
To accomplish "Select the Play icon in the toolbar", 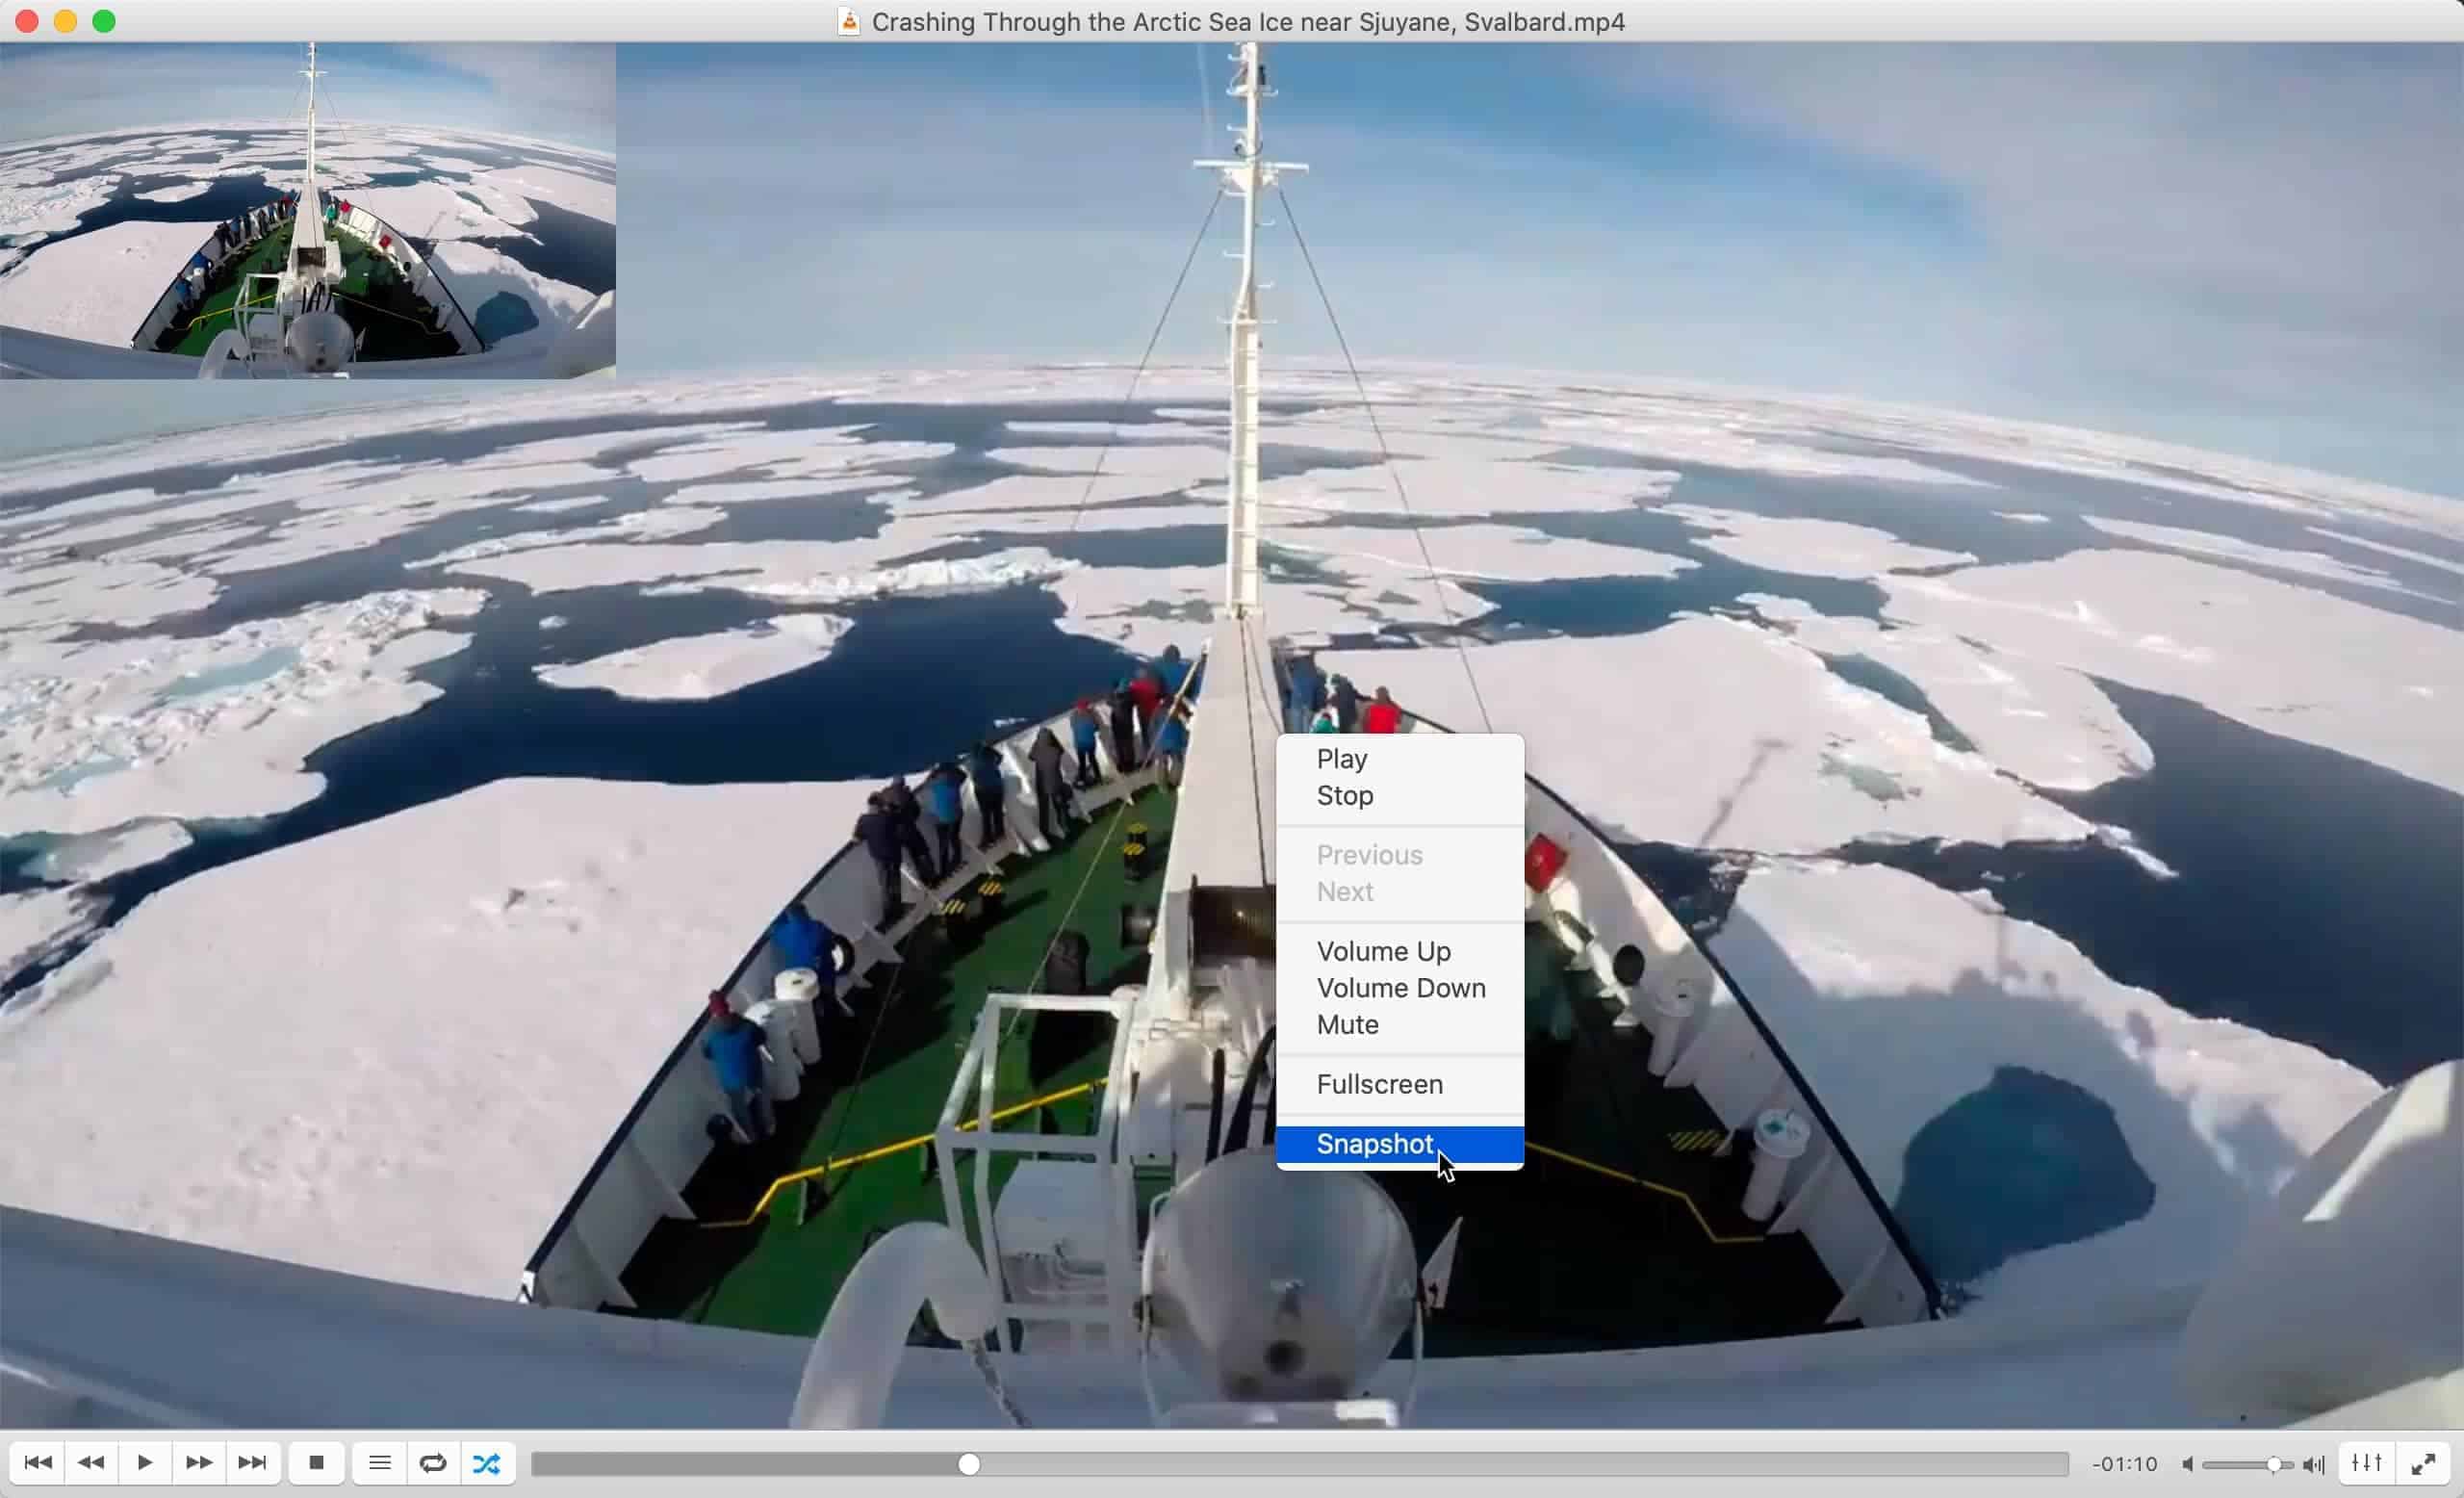I will coord(145,1463).
